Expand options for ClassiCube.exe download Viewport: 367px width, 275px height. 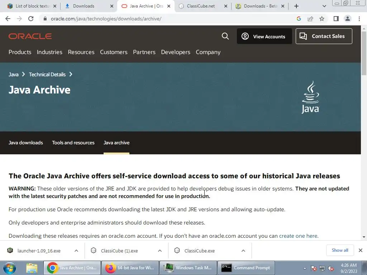click(x=243, y=251)
